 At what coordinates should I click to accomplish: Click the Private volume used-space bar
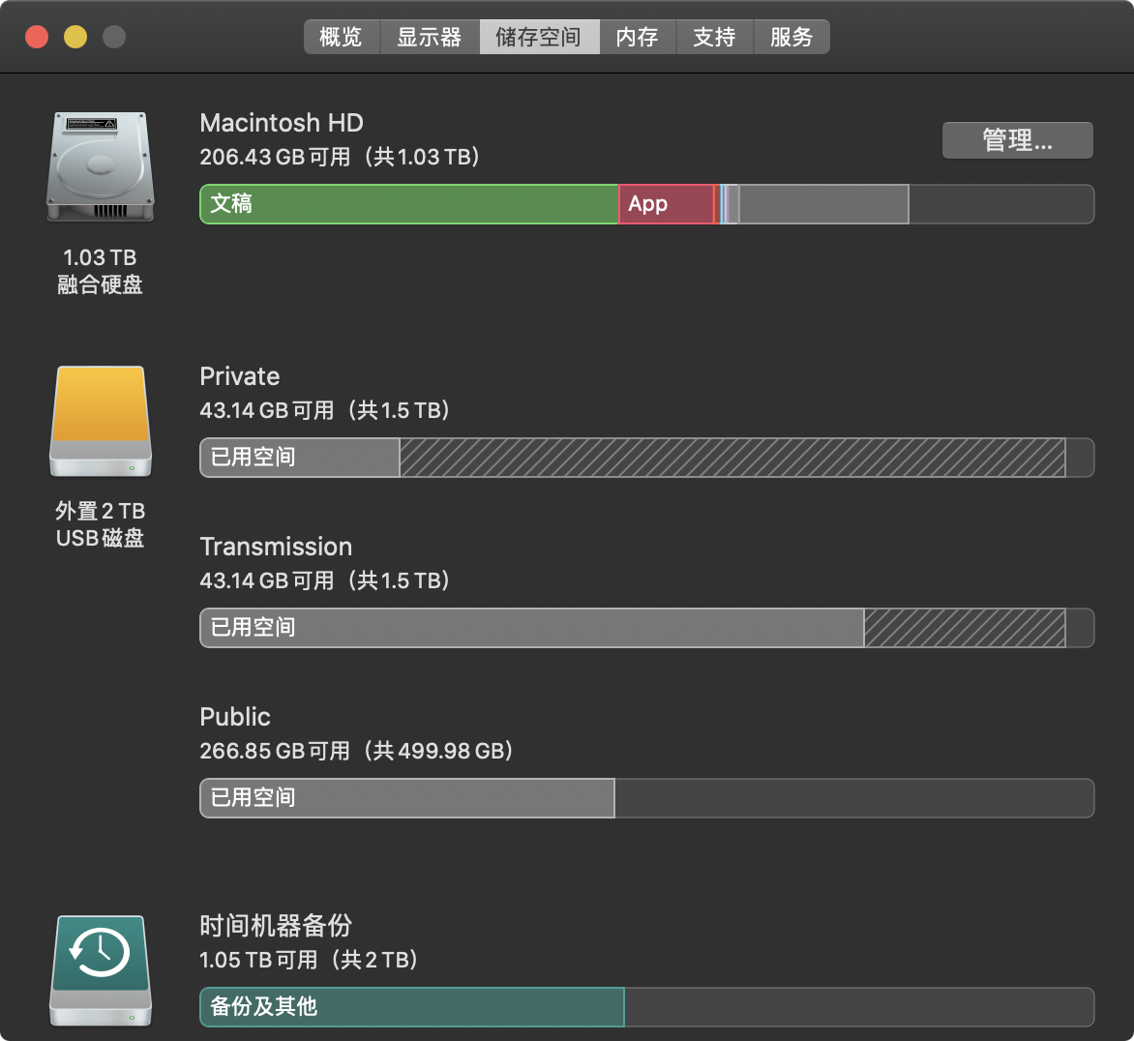click(x=300, y=458)
